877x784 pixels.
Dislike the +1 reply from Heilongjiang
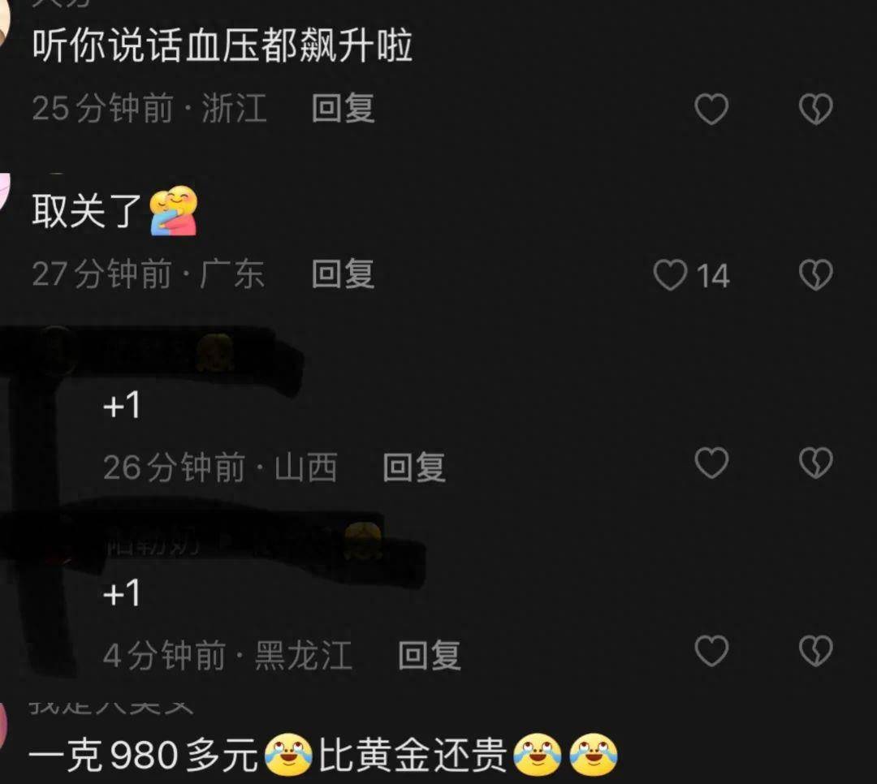coord(815,651)
